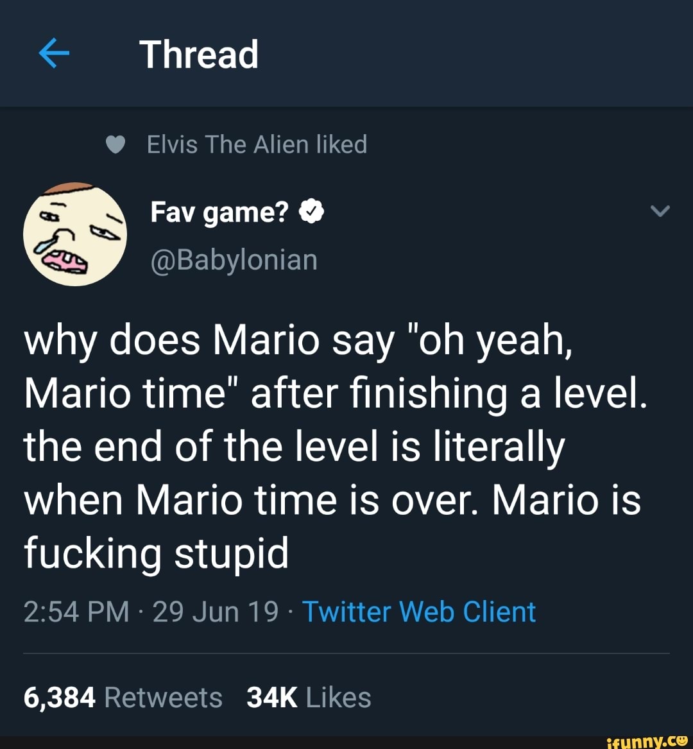693x749 pixels.
Task: Open the tweet profile avatar picture
Action: click(x=74, y=234)
